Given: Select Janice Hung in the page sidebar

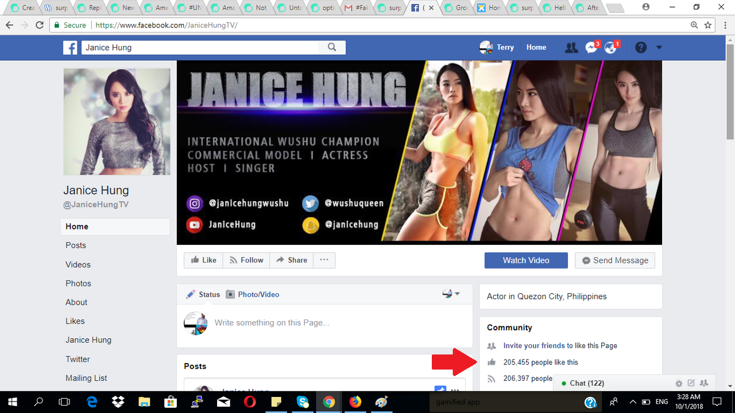Looking at the screenshot, I should pos(88,340).
